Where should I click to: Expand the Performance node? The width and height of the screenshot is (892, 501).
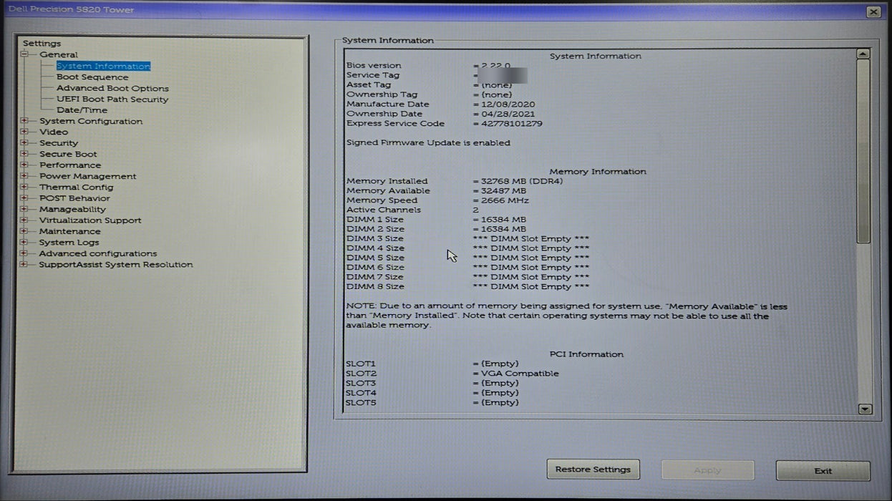pos(25,165)
